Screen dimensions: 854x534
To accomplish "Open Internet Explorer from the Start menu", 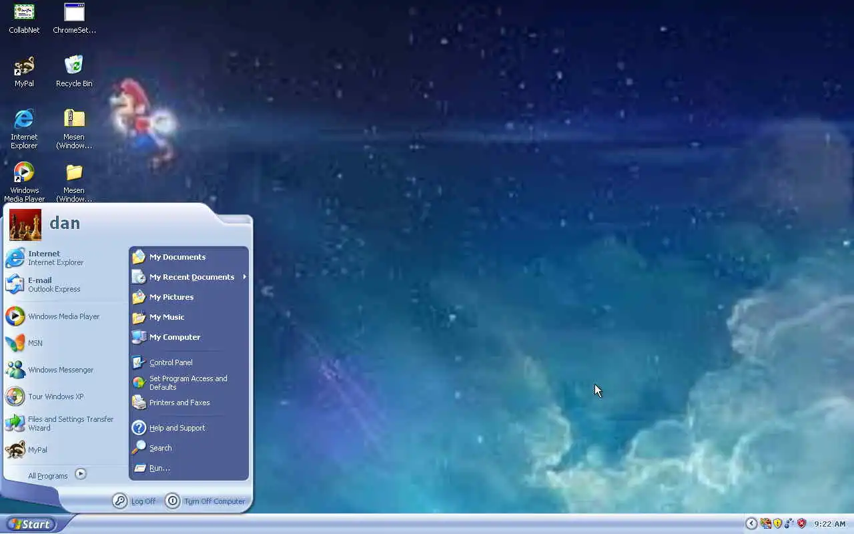I will point(65,258).
